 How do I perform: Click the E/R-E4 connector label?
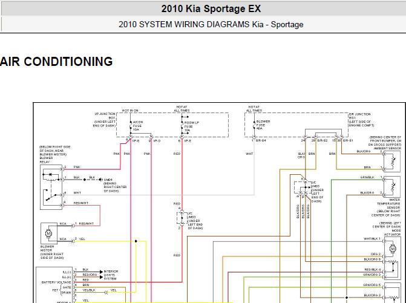(x=261, y=140)
